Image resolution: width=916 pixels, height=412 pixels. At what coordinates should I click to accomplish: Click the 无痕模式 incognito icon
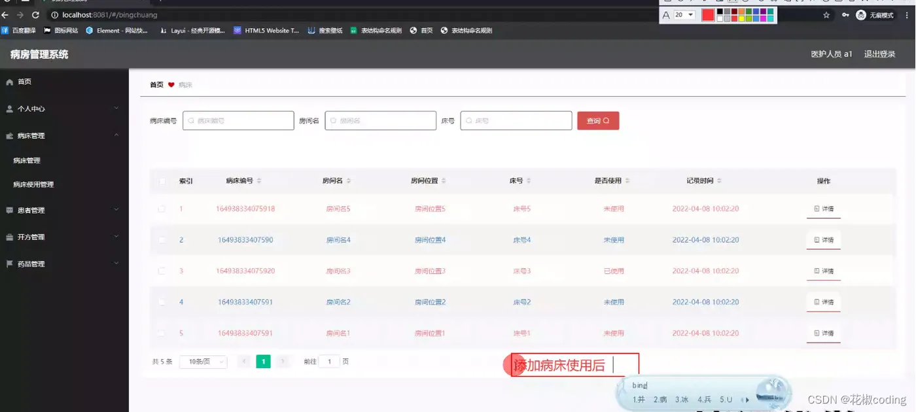[x=861, y=15]
